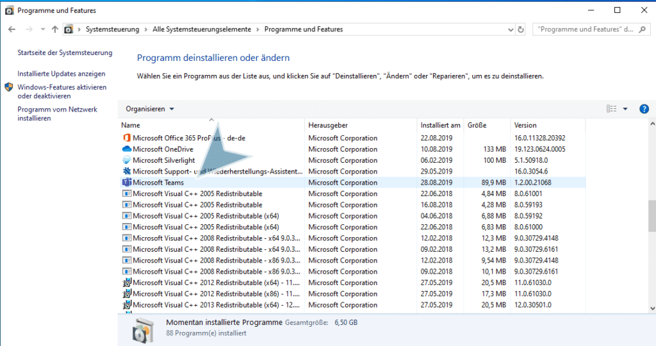Click the Back navigation arrow

[12, 29]
